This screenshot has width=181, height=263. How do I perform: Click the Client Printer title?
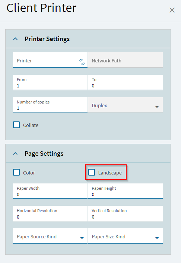[x=41, y=8]
